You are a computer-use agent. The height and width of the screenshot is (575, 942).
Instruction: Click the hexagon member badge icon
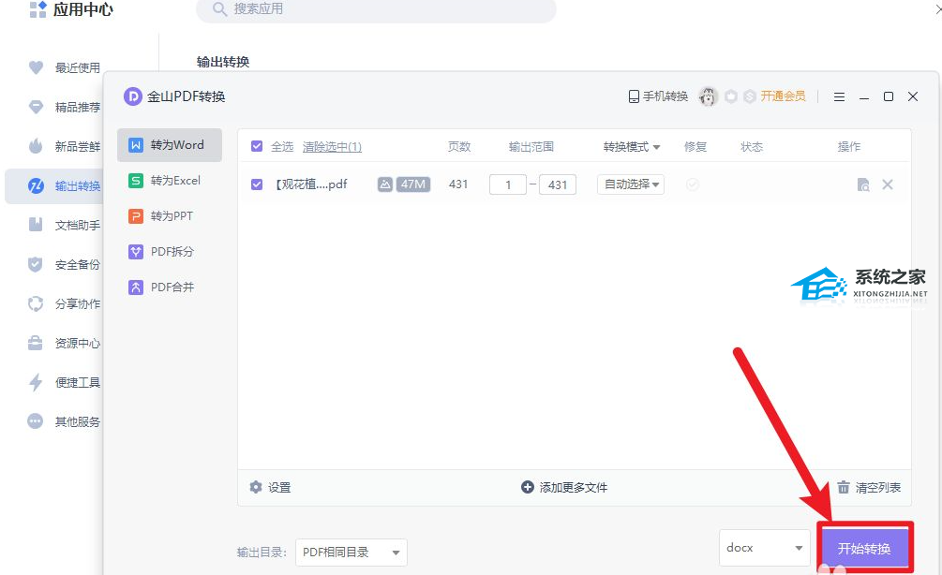pyautogui.click(x=730, y=96)
